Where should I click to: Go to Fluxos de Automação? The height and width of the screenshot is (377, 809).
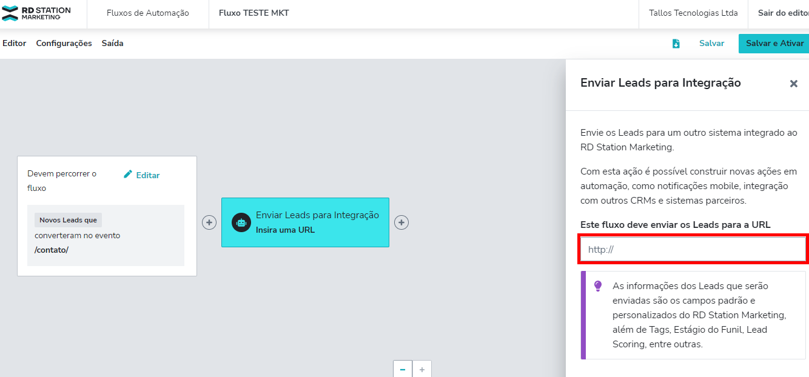(x=148, y=13)
